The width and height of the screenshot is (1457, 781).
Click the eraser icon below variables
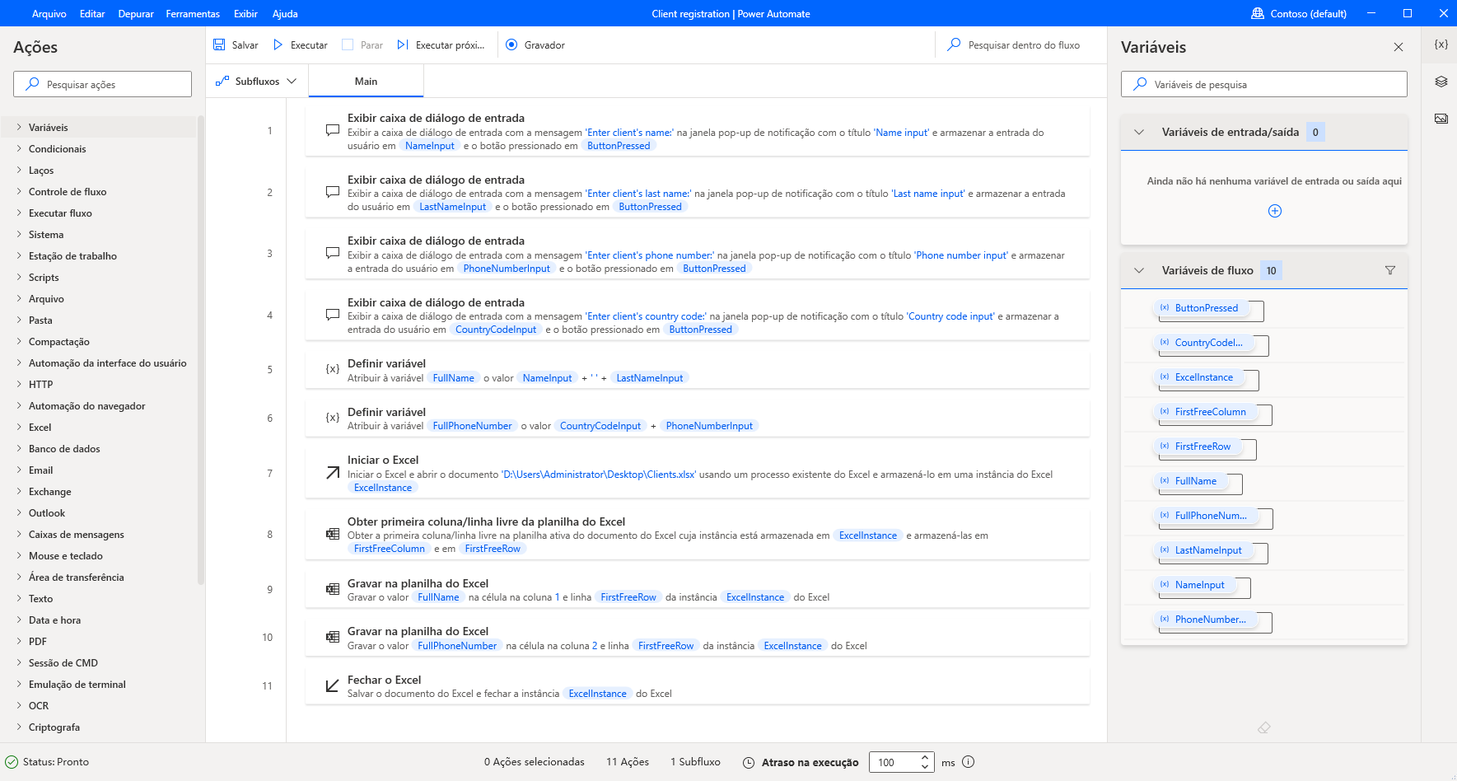point(1264,727)
